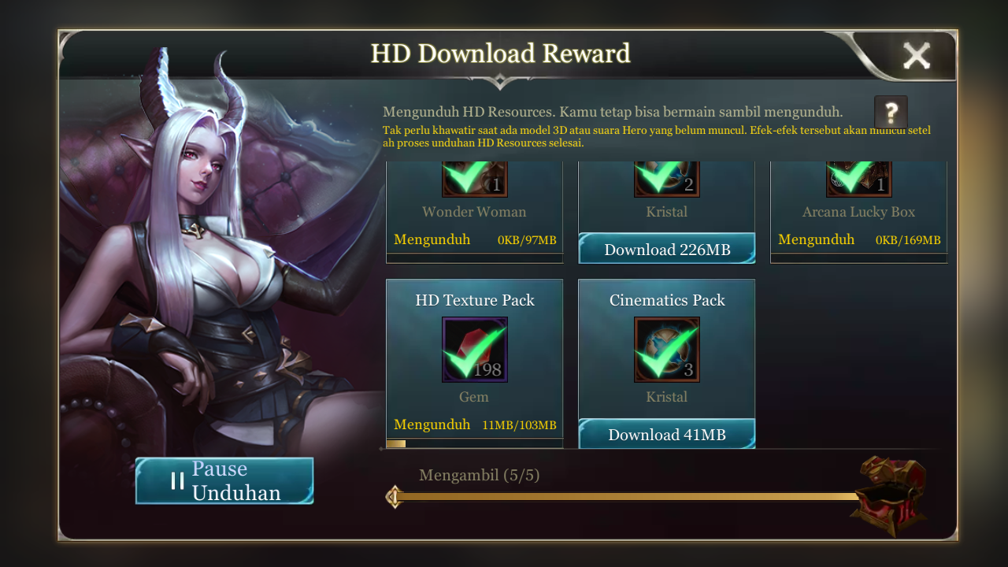Click Download 41MB button
The width and height of the screenshot is (1008, 567).
point(667,434)
